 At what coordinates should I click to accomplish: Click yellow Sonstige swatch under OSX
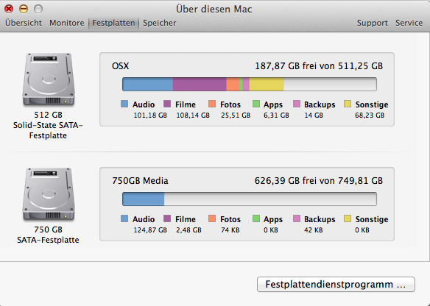pyautogui.click(x=348, y=104)
